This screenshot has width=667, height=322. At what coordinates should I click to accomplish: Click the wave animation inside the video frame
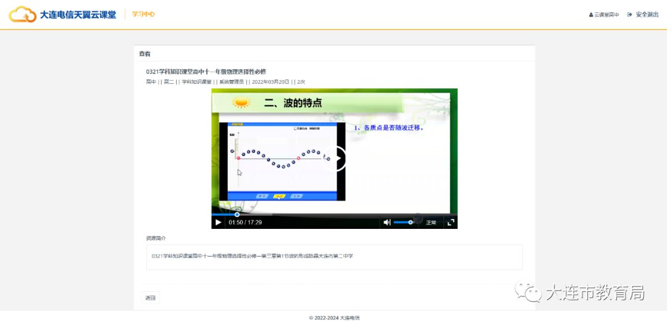pyautogui.click(x=282, y=162)
